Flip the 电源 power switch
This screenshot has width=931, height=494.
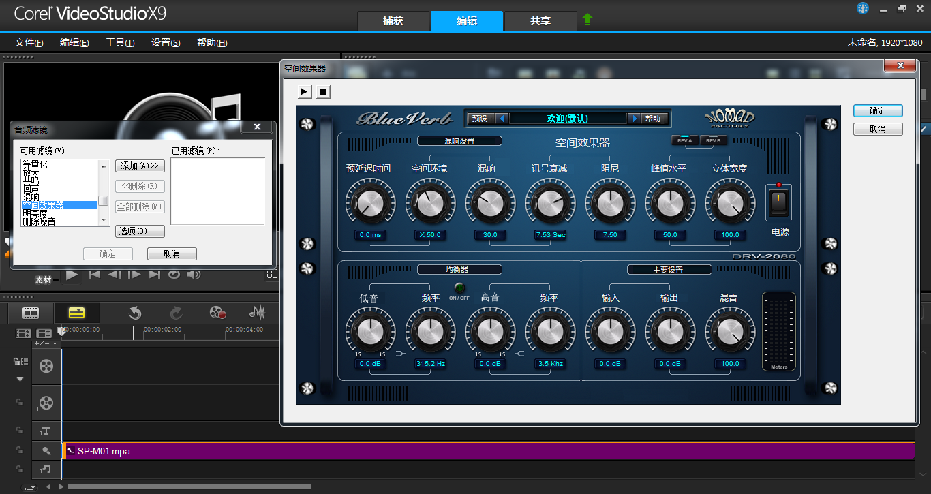780,202
